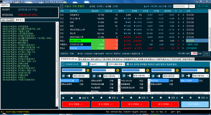The height and width of the screenshot is (115, 211).
Task: Click the 전체 잔고 매도 button
Action: tap(203, 6)
